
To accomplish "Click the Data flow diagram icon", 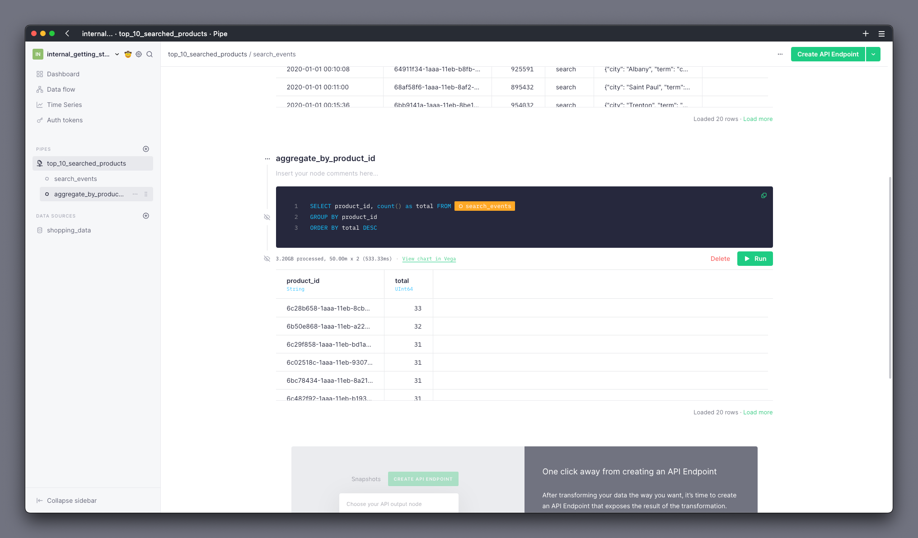I will point(40,89).
